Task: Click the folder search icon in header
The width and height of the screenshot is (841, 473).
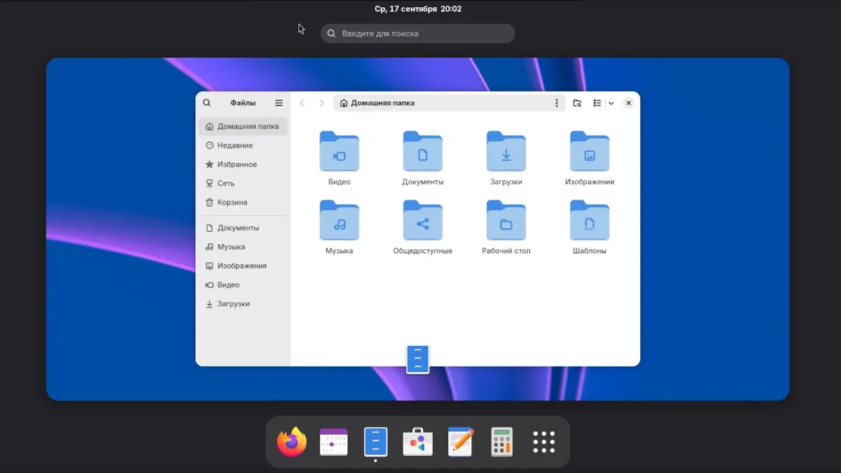Action: pyautogui.click(x=577, y=103)
